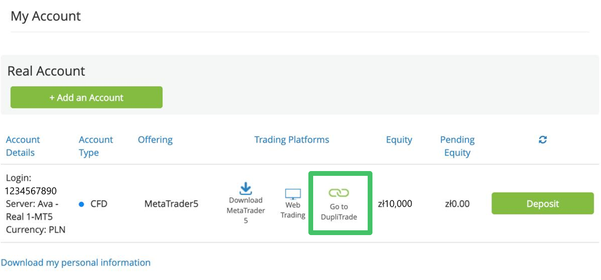Open Web Trading via the monitor icon
Viewport: 601px width, 280px height.
tap(293, 194)
